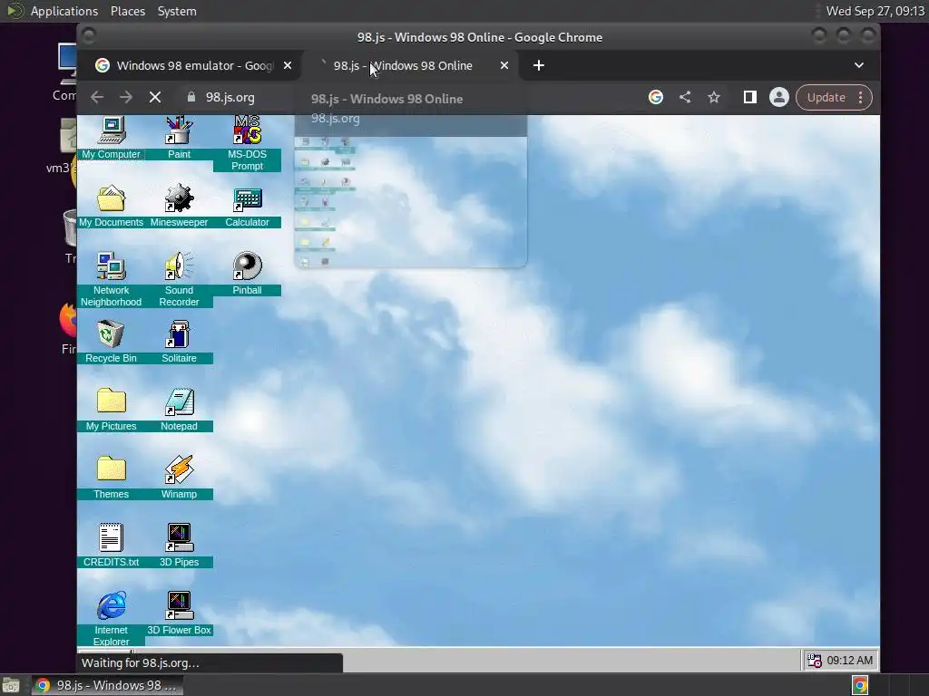Screen dimensions: 929x696
Task: Select the Recycle Bin icon
Action: click(x=111, y=342)
